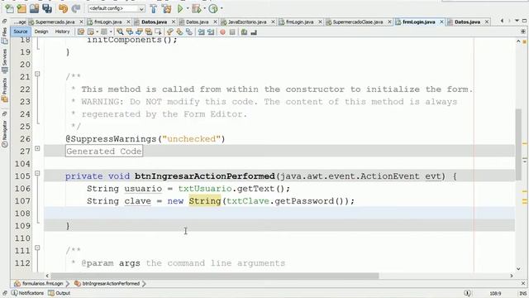Run the project with the green play icon
This screenshot has height=298, width=529.
point(180,8)
